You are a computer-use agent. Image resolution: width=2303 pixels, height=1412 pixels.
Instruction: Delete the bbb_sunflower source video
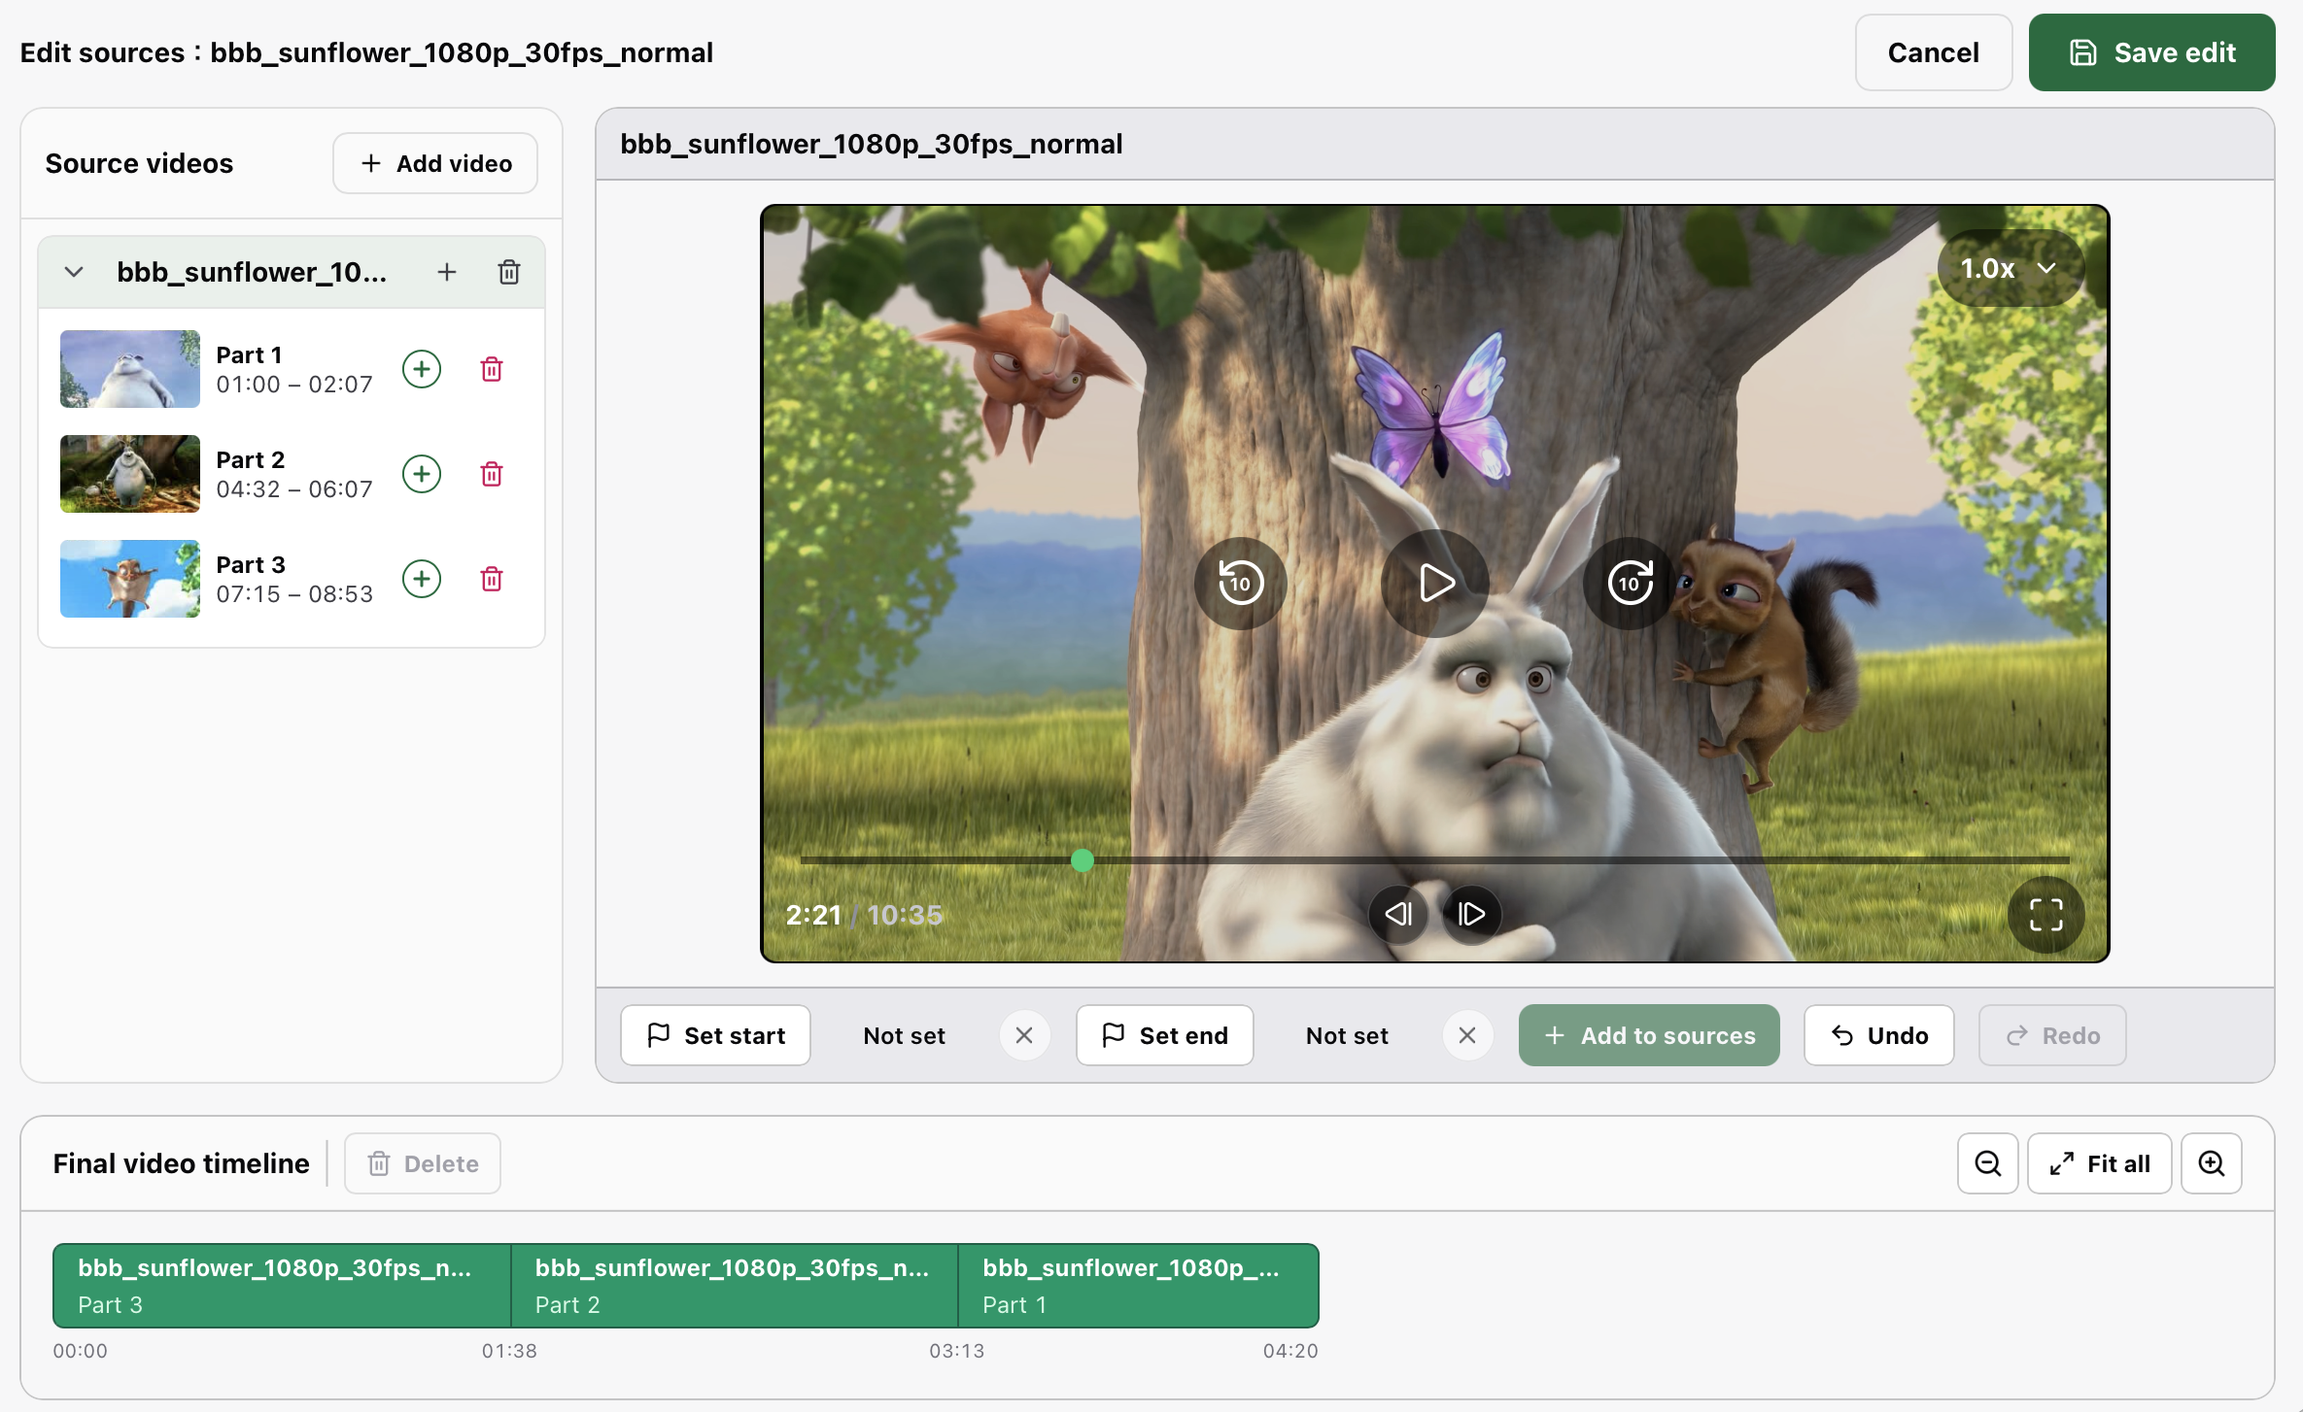pos(509,272)
